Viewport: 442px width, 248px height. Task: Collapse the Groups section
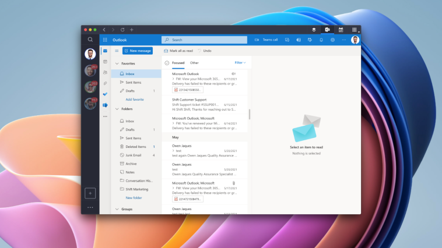(x=117, y=209)
